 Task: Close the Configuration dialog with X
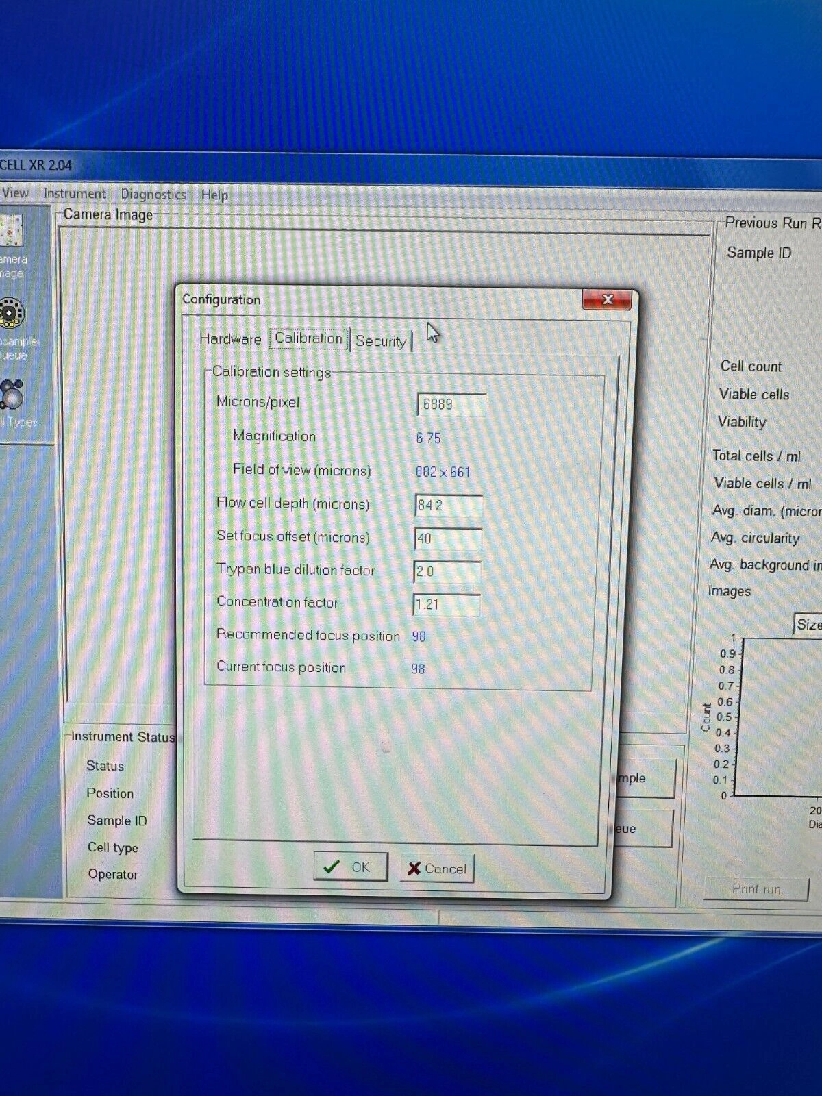click(607, 299)
